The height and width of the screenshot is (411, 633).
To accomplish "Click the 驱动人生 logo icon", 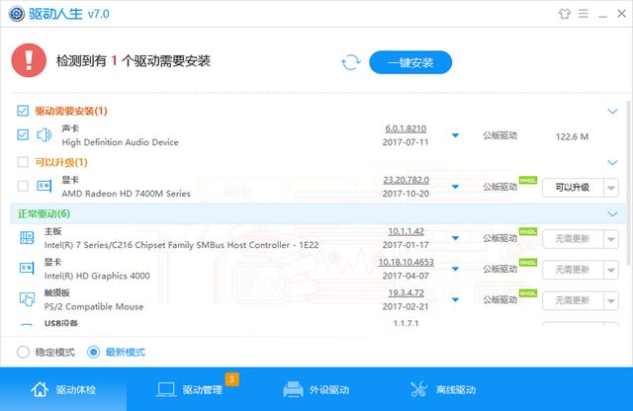I will 17,14.
